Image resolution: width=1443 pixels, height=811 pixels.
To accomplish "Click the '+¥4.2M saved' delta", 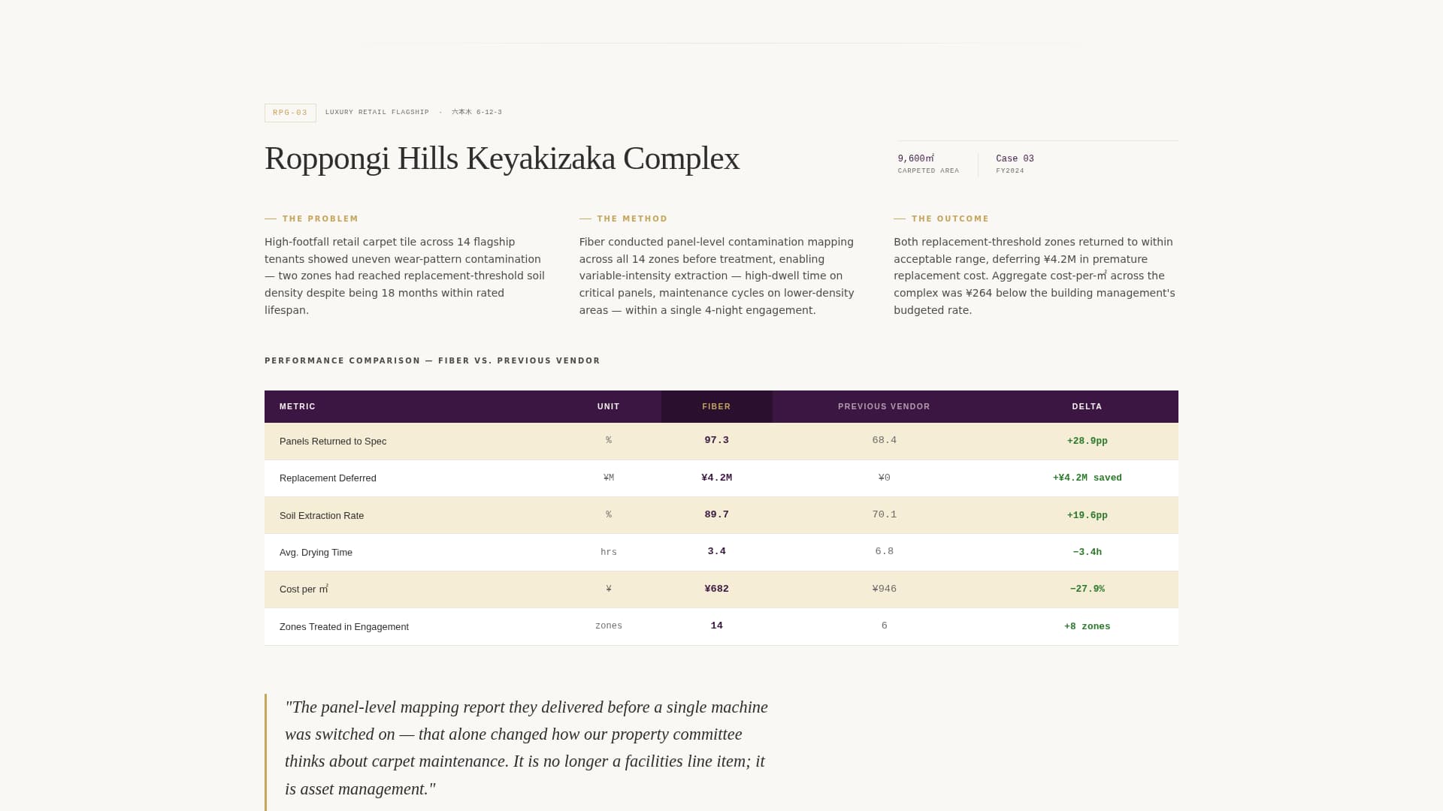I will click(1087, 478).
